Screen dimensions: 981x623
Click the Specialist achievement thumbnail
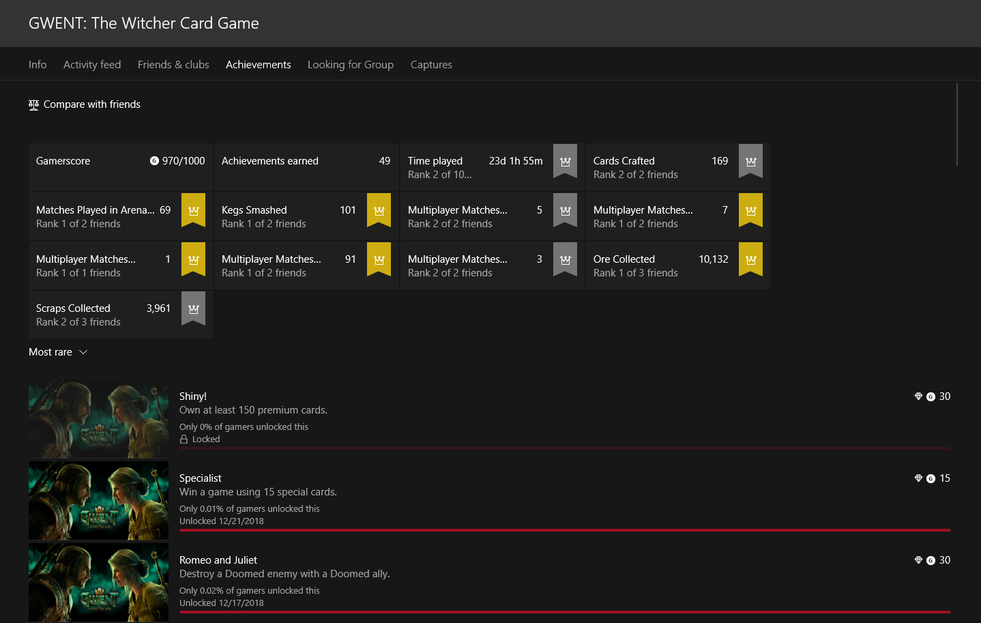tap(98, 501)
